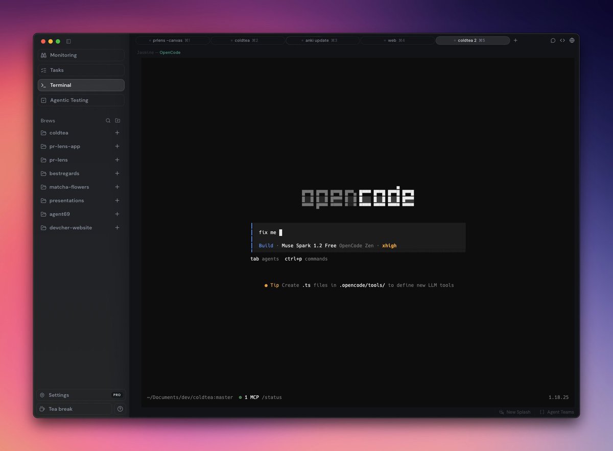
Task: Click the 'tab agents' hint
Action: point(265,259)
